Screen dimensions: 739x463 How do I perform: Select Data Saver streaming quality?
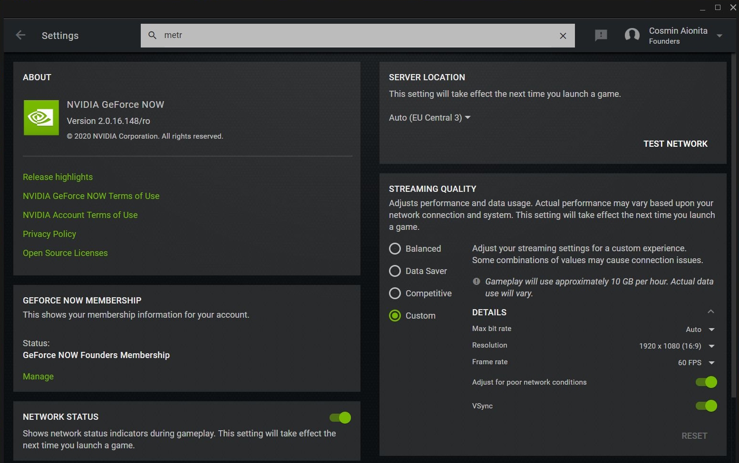(x=418, y=271)
